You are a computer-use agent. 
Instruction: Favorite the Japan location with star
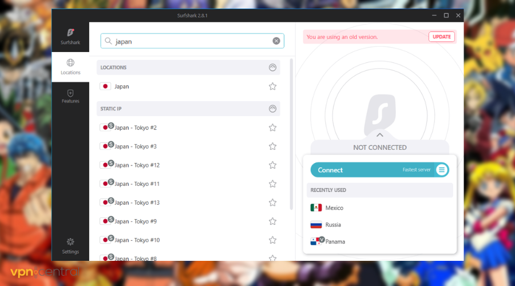(272, 86)
